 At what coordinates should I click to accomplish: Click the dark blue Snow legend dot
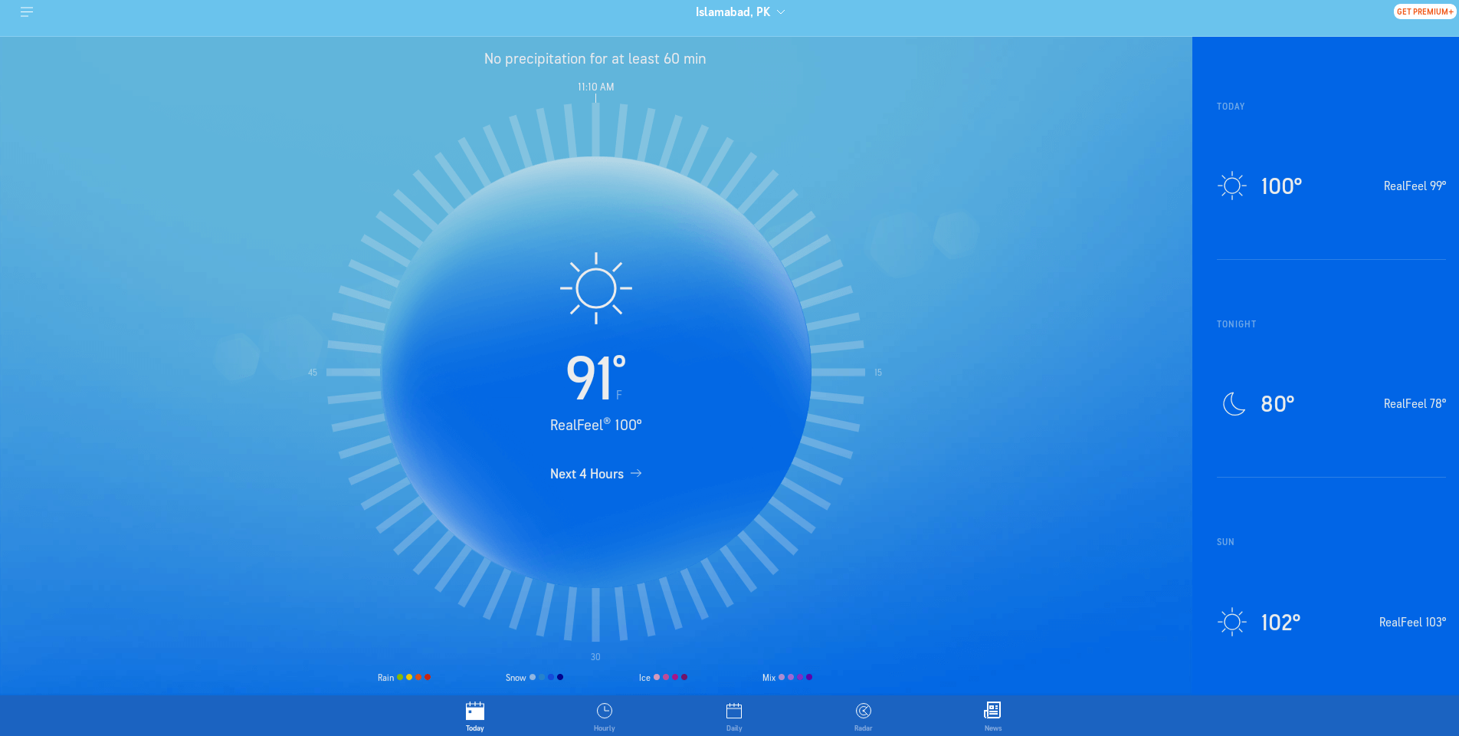(x=560, y=677)
